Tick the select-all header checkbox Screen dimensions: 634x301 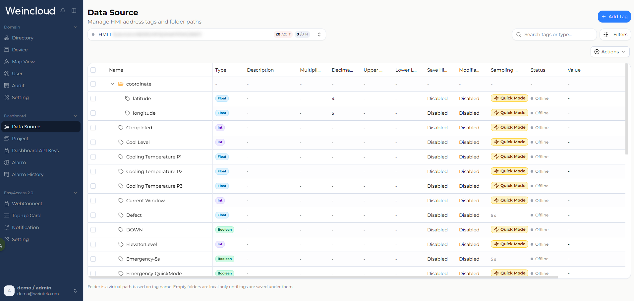tap(93, 70)
